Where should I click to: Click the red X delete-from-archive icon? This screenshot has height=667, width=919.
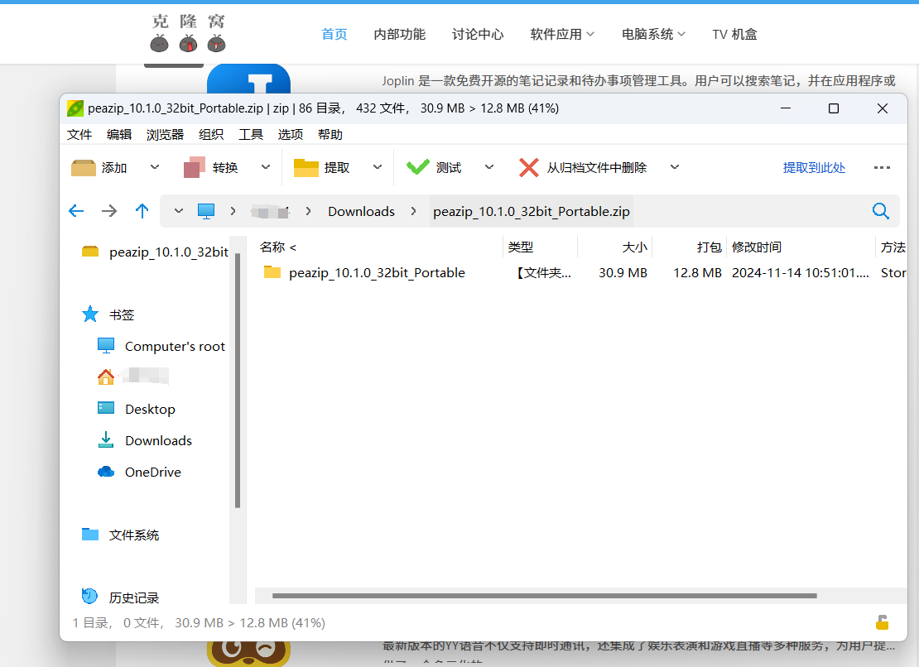point(529,167)
